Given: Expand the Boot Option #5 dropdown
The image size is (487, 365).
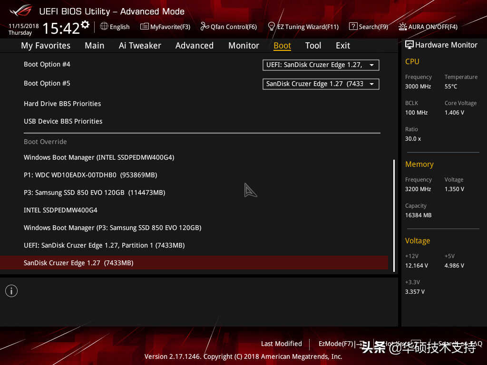Looking at the screenshot, I should click(x=321, y=84).
